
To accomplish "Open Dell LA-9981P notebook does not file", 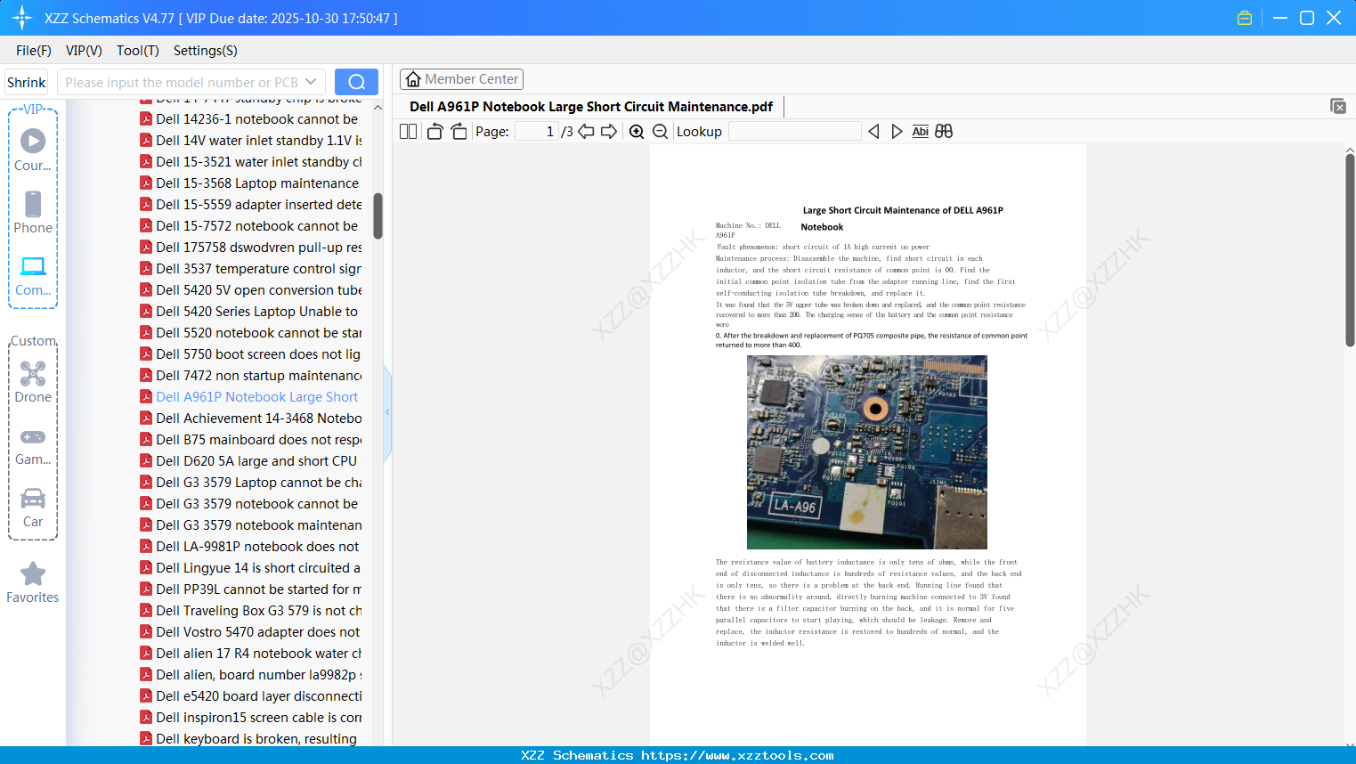I will [249, 547].
